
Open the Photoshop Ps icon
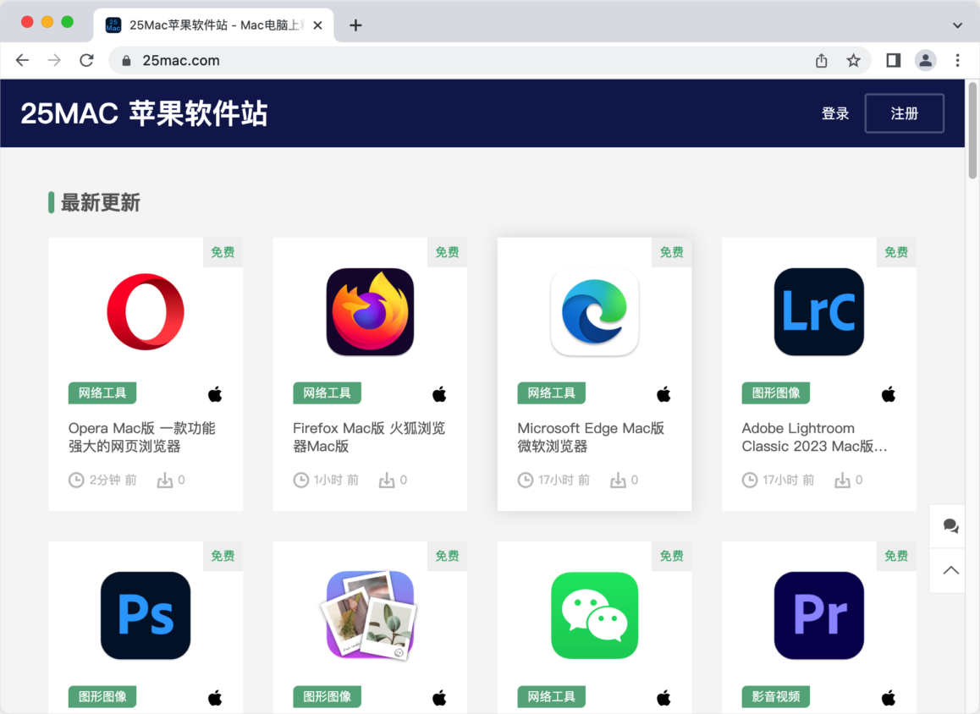coord(146,615)
